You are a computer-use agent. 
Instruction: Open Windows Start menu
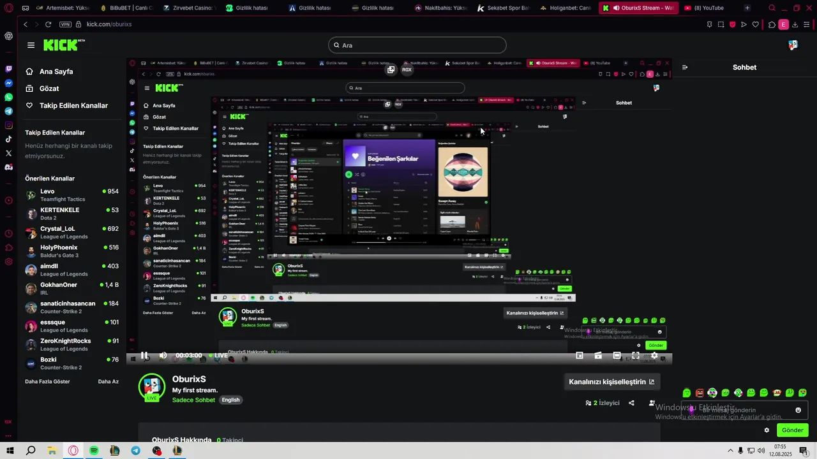pos(10,451)
